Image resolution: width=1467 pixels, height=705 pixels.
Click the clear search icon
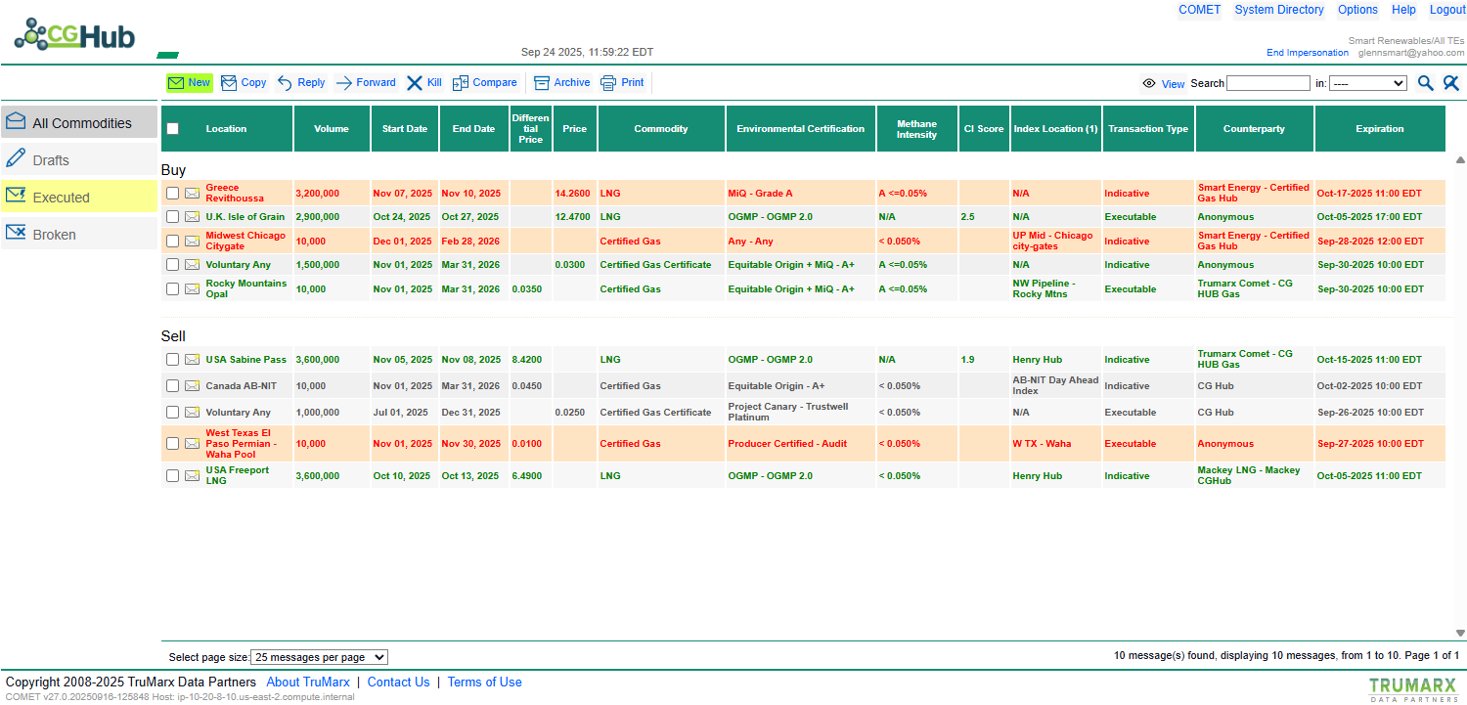(1451, 83)
